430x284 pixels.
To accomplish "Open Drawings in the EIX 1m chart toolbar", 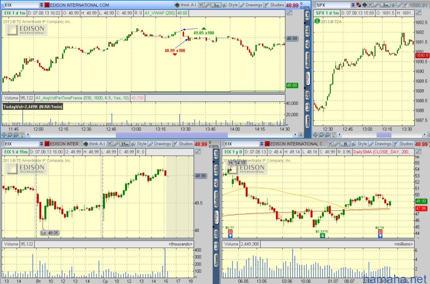I will [x=251, y=5].
